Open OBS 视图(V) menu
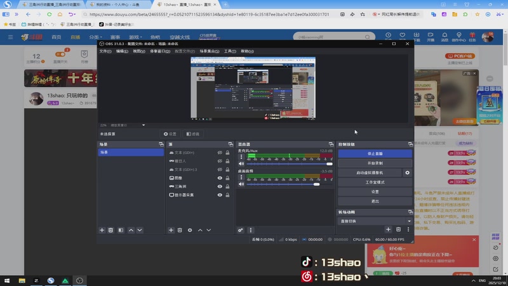Image resolution: width=508 pixels, height=286 pixels. [x=139, y=51]
